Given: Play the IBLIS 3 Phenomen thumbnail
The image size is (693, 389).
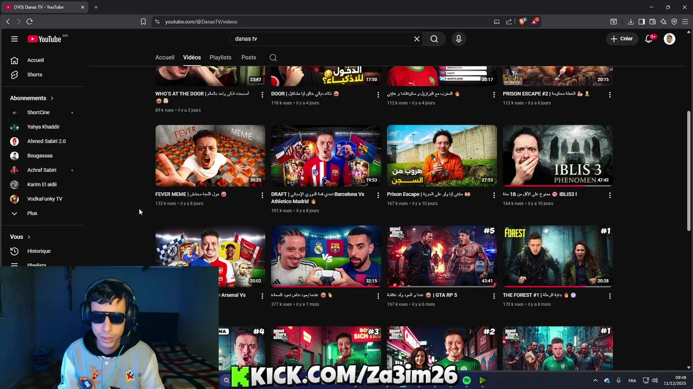Looking at the screenshot, I should pos(558,156).
